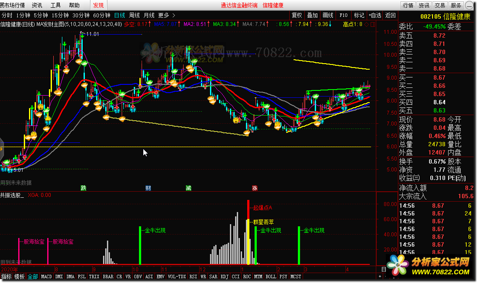Click the 卖五 price 8.72
Image resolution: width=478 pixels, height=283 pixels.
coord(439,35)
